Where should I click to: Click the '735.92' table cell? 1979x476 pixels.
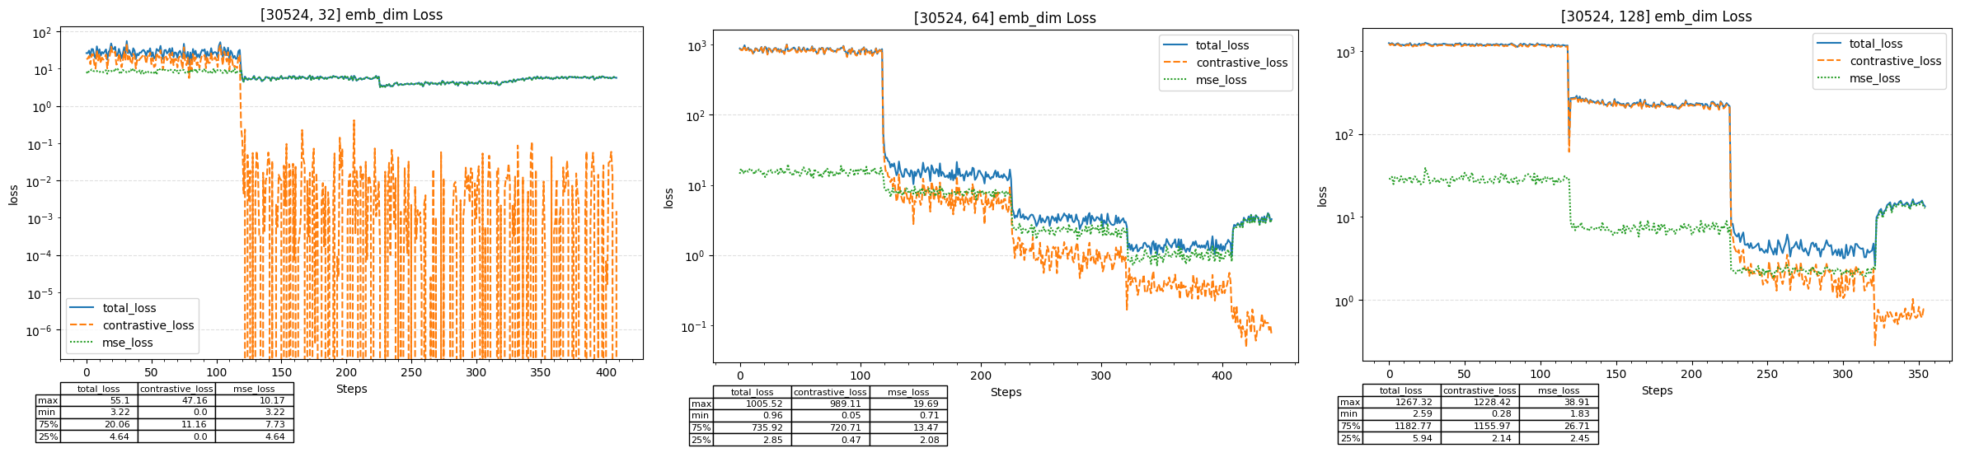pyautogui.click(x=753, y=427)
